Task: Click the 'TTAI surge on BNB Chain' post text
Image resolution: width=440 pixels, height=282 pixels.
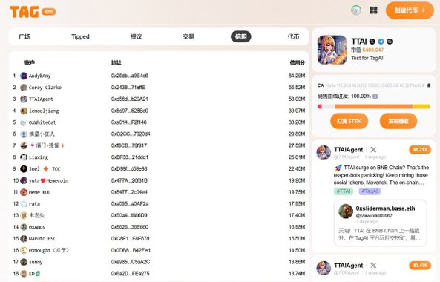Action: tap(381, 175)
